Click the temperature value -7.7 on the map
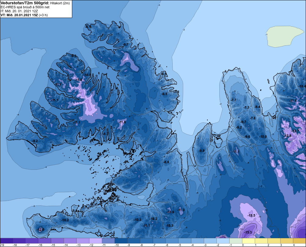306x247 pixels. [233, 100]
